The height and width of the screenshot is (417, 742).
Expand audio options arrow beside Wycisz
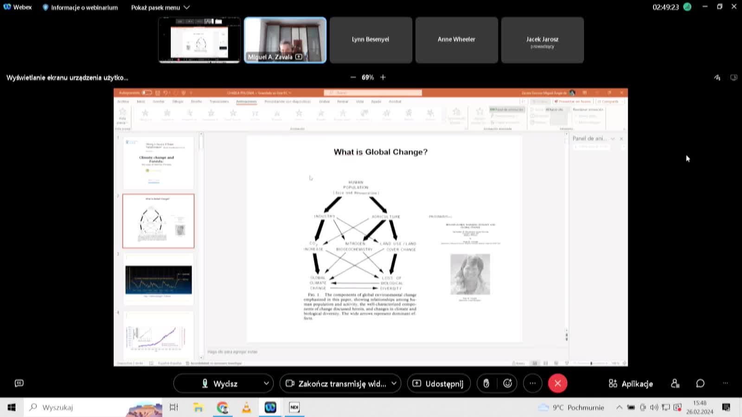tap(266, 384)
